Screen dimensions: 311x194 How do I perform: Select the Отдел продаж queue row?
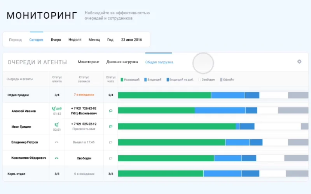tap(155, 95)
